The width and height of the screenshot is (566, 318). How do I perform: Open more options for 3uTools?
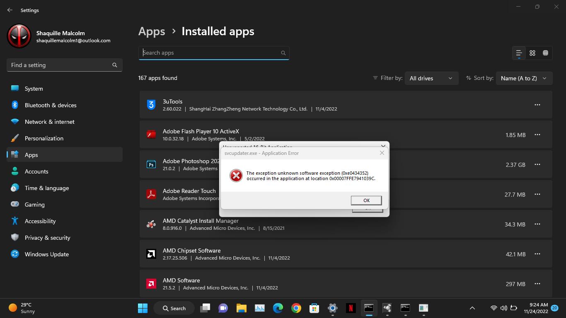tap(537, 105)
